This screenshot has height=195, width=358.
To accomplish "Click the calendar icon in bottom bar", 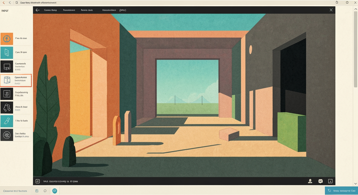I will click(37, 191).
